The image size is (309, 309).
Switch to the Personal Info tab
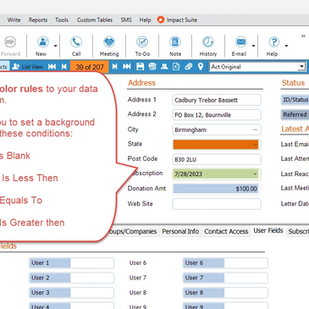pos(180,231)
